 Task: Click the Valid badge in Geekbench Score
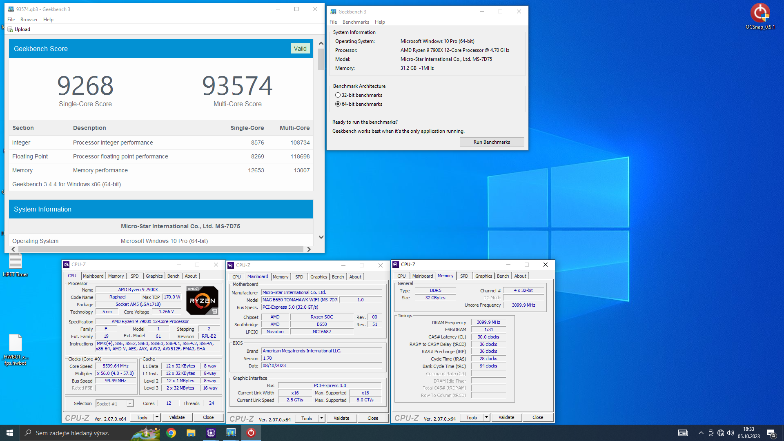coord(300,49)
